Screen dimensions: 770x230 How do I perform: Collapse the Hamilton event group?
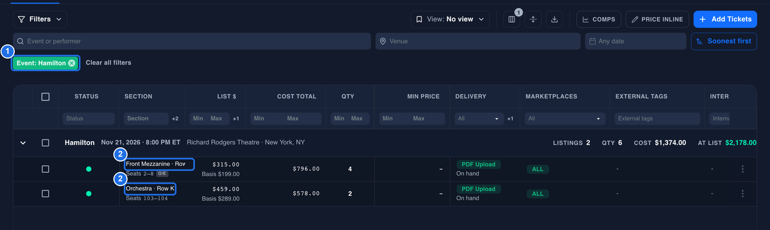click(23, 142)
